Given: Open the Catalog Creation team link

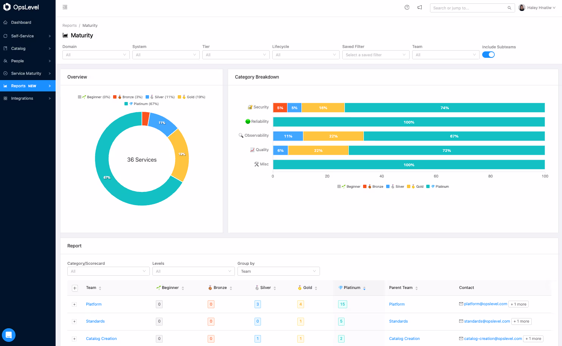Looking at the screenshot, I should [x=101, y=339].
